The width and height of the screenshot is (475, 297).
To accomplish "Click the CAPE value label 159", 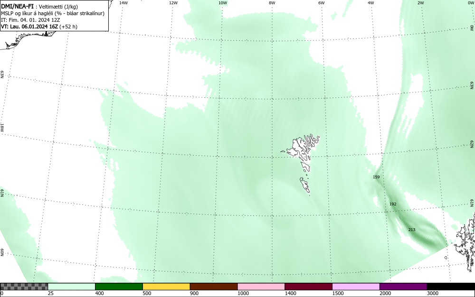I will [376, 177].
